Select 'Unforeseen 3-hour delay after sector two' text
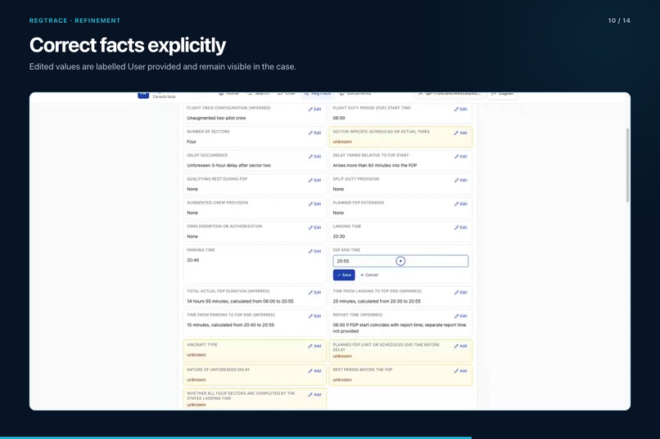 pyautogui.click(x=228, y=165)
